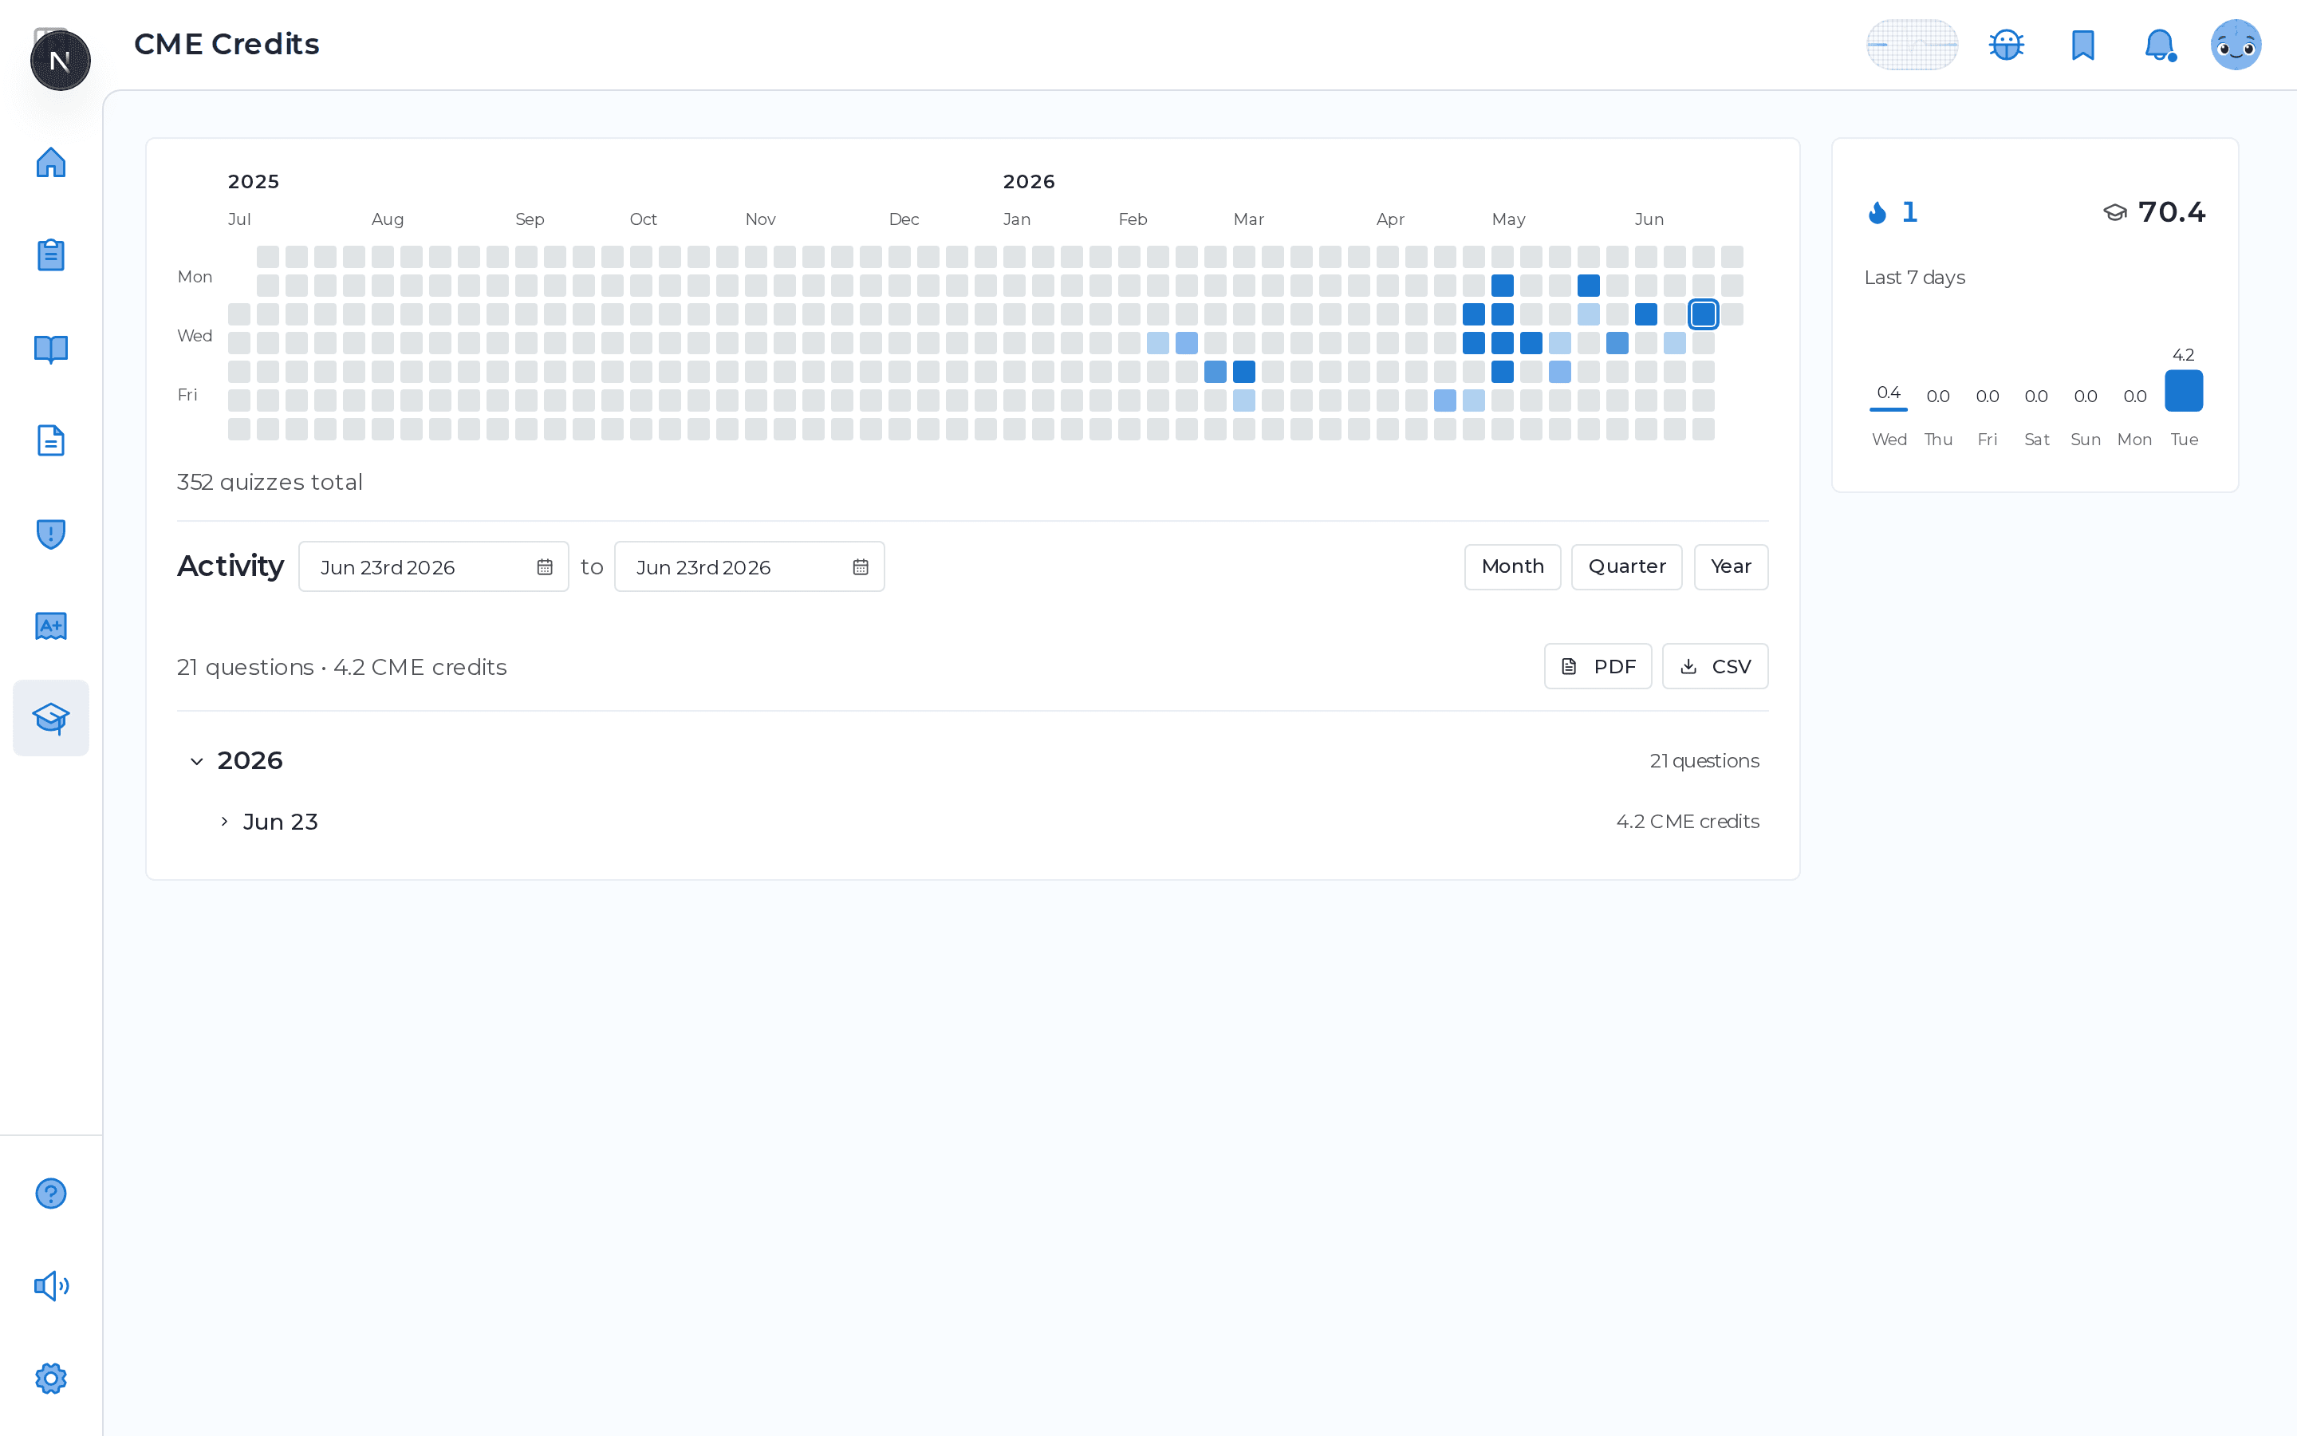Open the document icon in the sidebar
Viewport: 2297px width, 1436px height.
[x=51, y=440]
